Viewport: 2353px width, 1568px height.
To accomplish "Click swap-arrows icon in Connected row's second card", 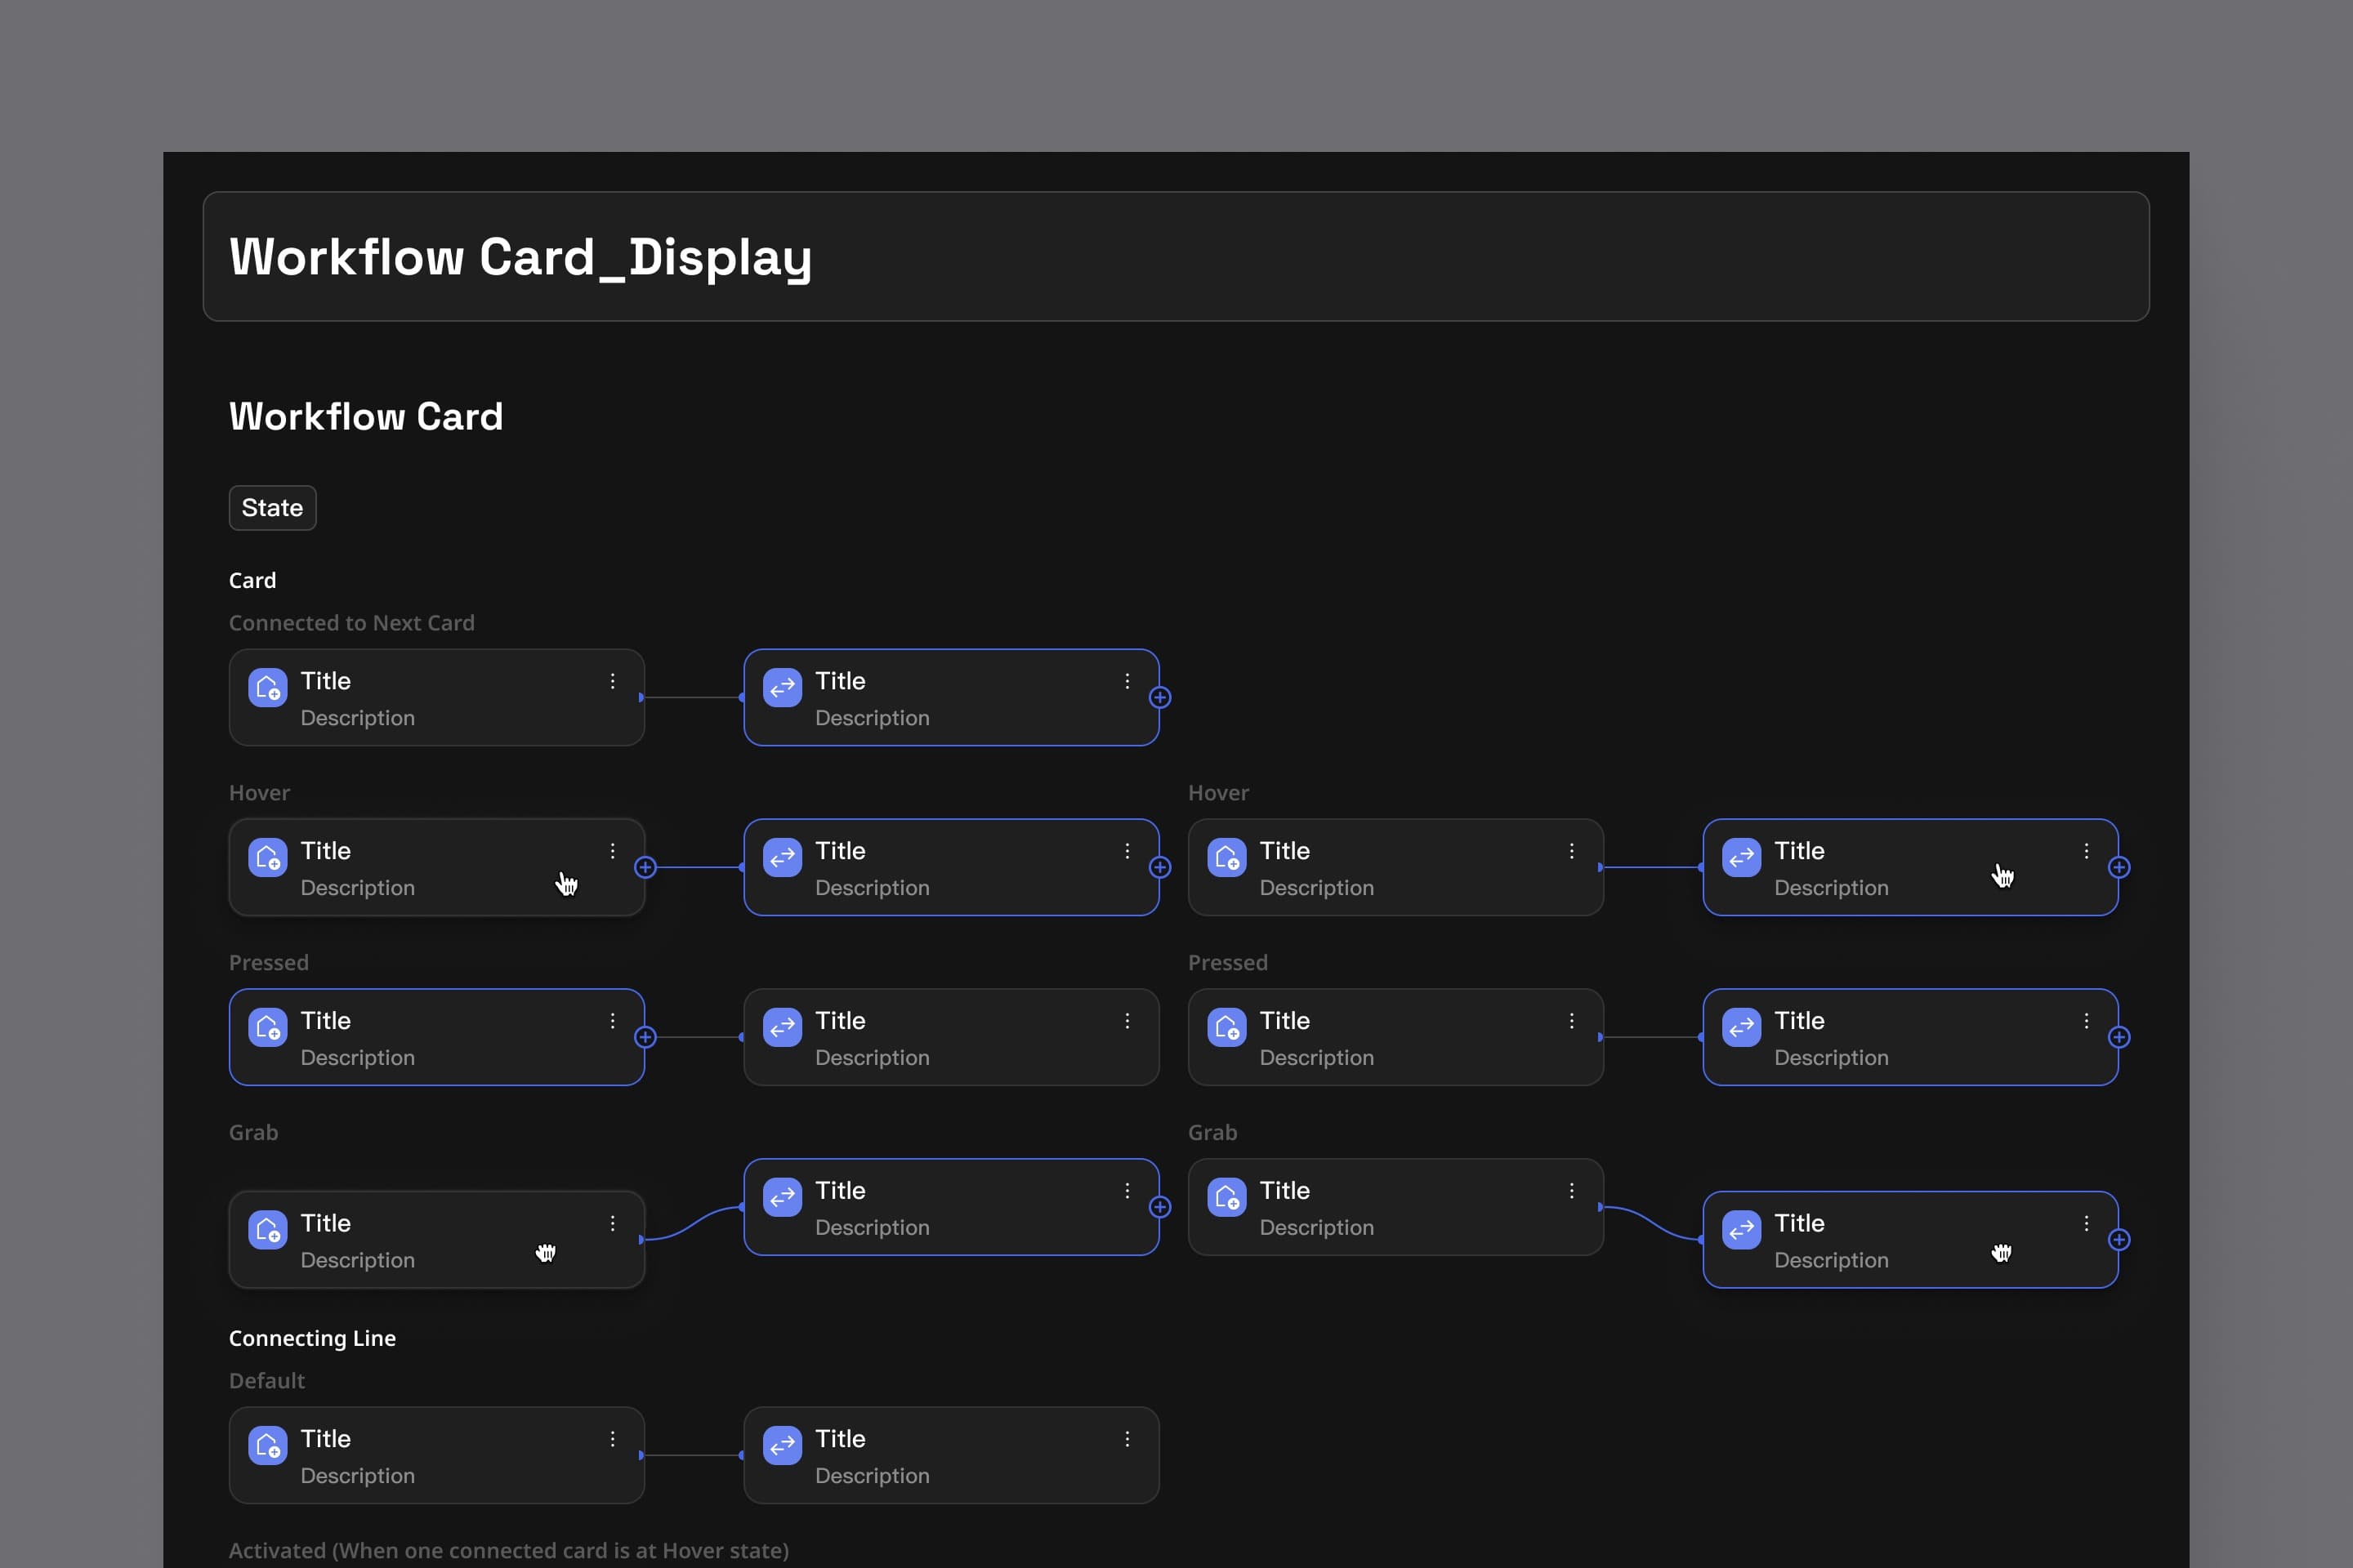I will pos(783,687).
